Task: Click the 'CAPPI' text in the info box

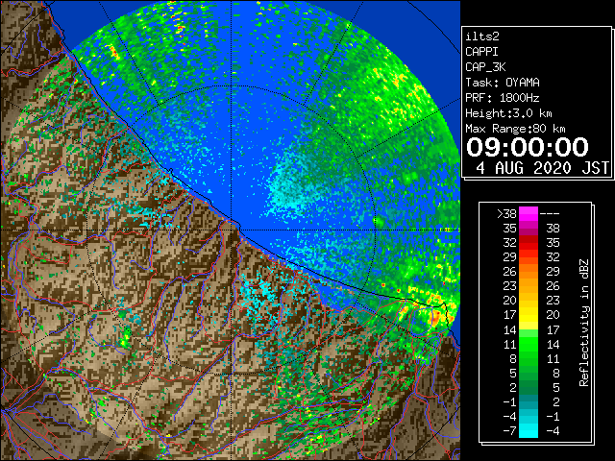Action: pyautogui.click(x=481, y=52)
